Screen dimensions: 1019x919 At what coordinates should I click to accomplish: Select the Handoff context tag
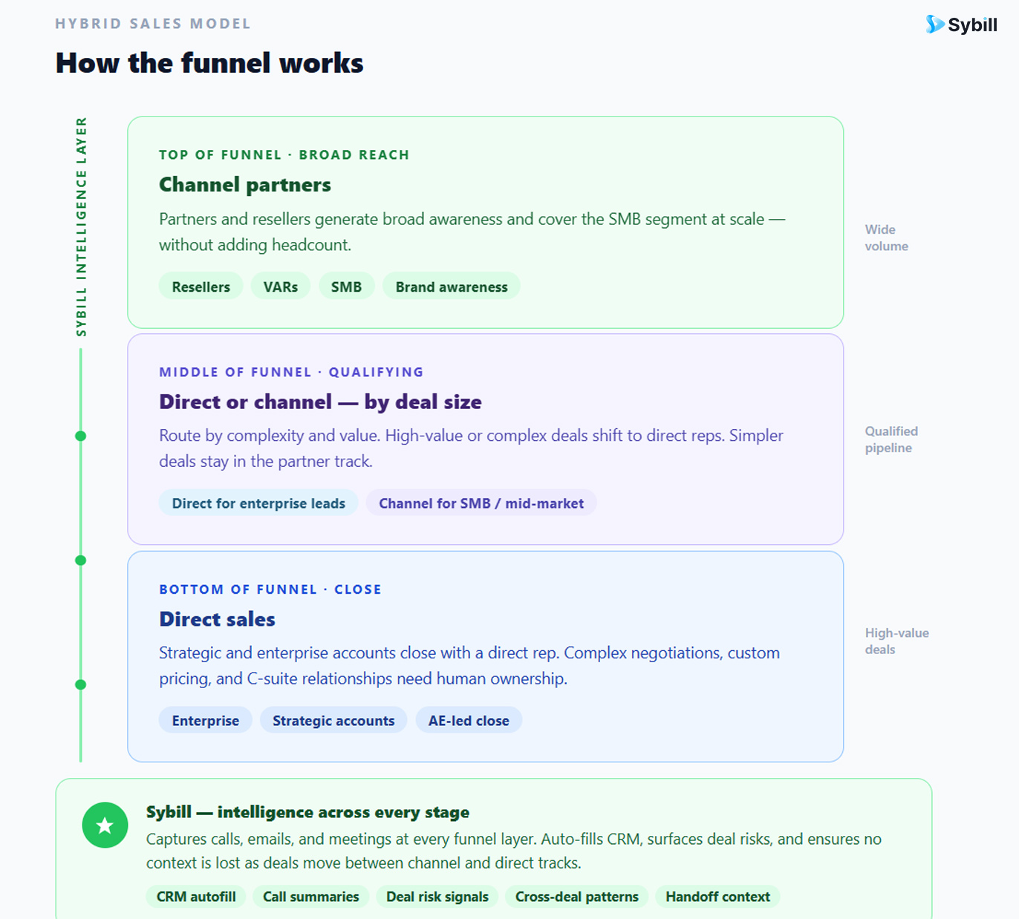pyautogui.click(x=717, y=897)
